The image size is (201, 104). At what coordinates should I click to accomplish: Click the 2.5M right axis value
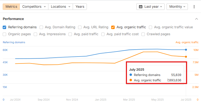click(x=195, y=87)
